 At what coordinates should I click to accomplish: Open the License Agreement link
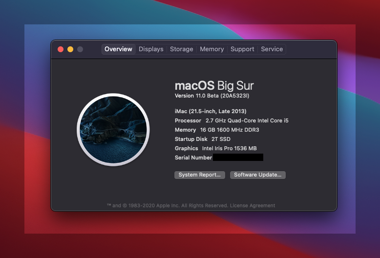pyautogui.click(x=253, y=205)
